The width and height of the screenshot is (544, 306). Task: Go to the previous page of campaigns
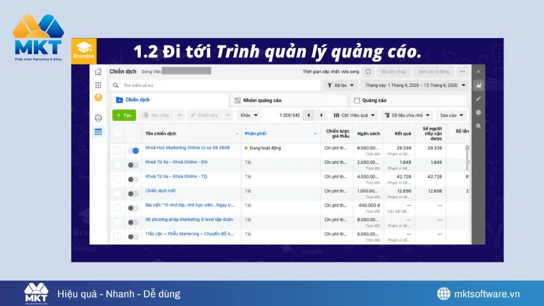(x=308, y=115)
